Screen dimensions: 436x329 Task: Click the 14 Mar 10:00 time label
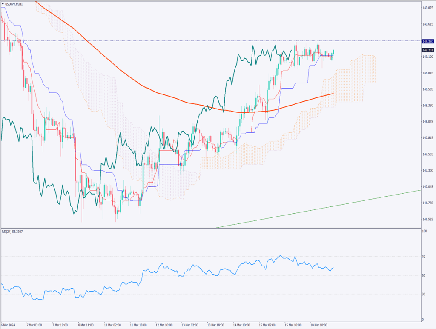point(241,325)
